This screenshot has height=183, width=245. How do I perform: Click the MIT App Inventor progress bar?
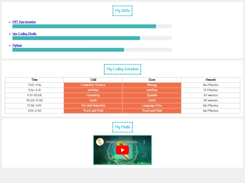[92, 26]
